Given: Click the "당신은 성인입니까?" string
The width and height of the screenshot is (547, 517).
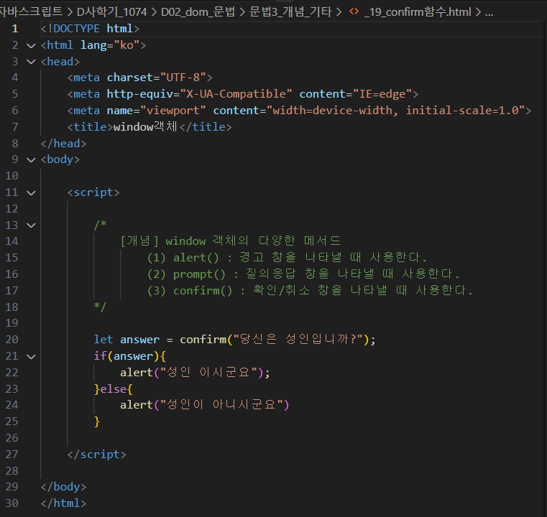Looking at the screenshot, I should (298, 340).
